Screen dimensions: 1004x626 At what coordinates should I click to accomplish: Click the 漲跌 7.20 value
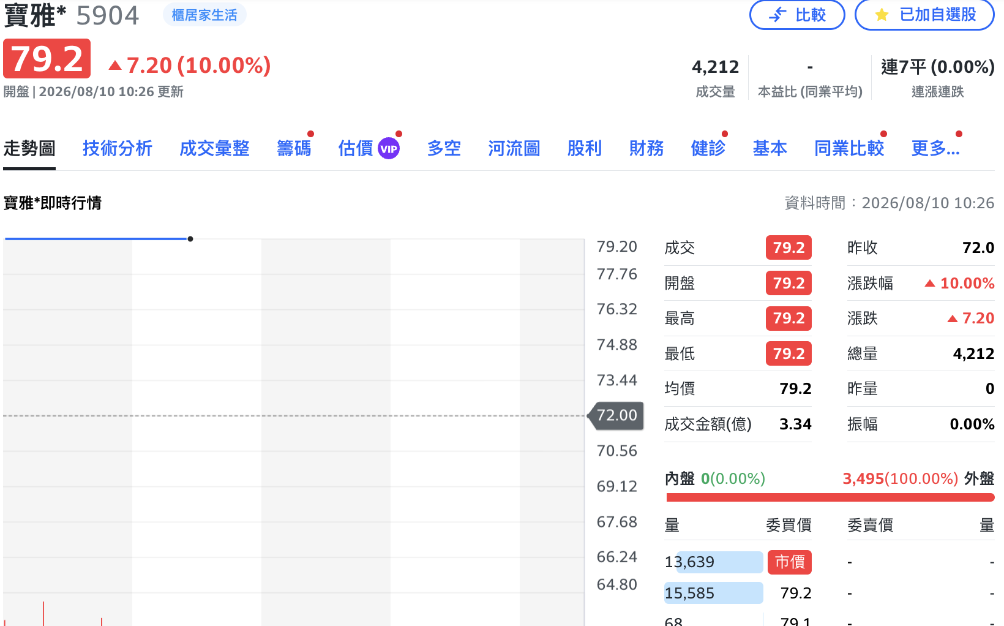click(971, 318)
